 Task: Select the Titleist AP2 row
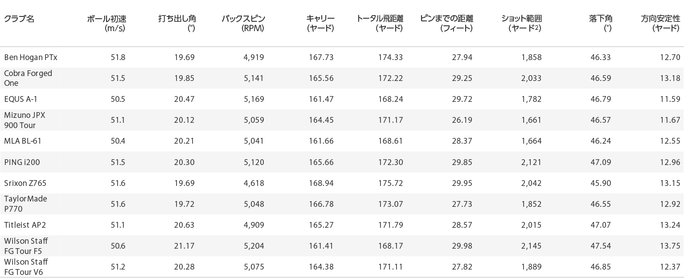(342, 225)
